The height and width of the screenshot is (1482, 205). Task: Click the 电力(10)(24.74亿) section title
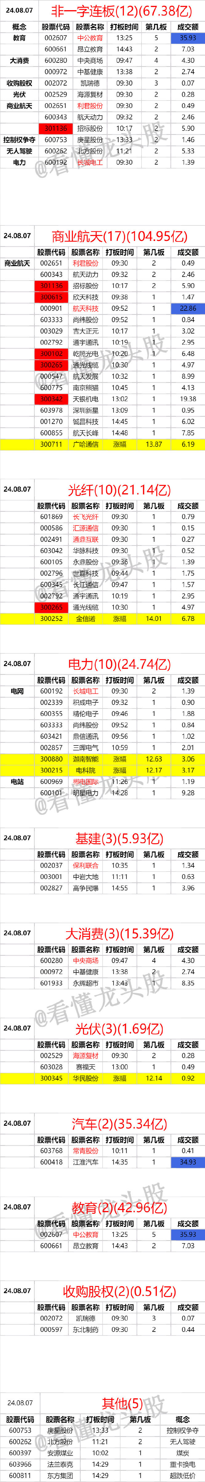tap(119, 664)
